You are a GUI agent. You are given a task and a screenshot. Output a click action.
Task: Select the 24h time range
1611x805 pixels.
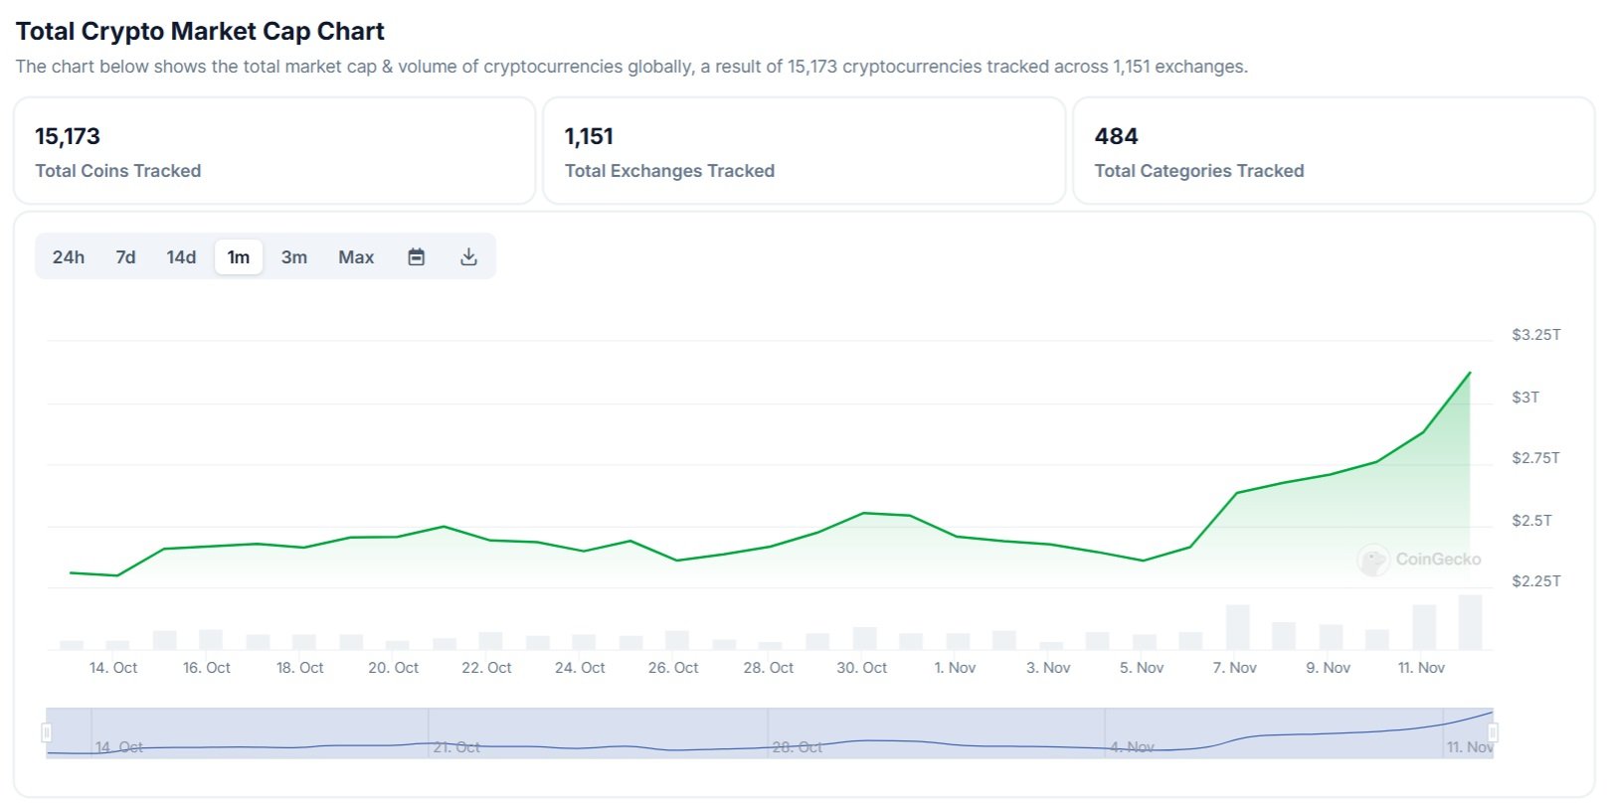69,257
